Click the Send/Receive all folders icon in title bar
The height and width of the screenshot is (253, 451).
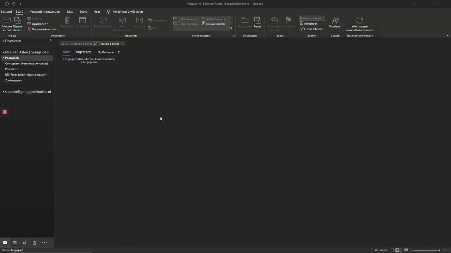[x=7, y=4]
